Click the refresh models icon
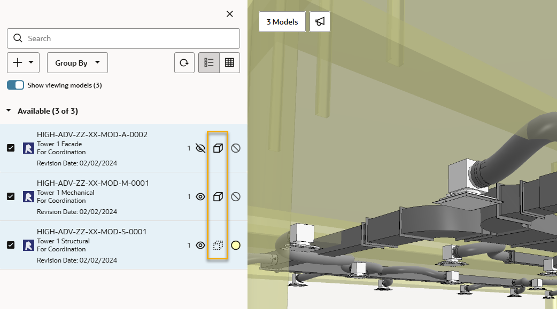Image resolution: width=557 pixels, height=309 pixels. (184, 63)
